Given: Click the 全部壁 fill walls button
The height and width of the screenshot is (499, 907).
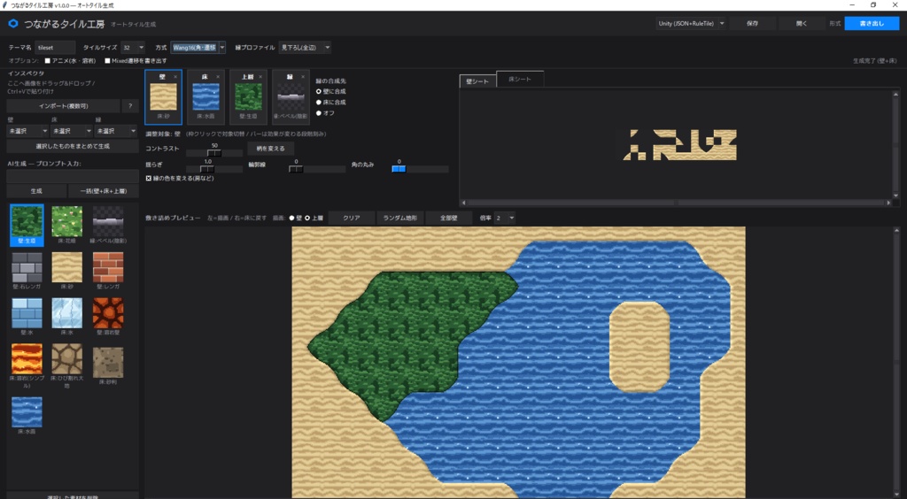Looking at the screenshot, I should (x=448, y=219).
